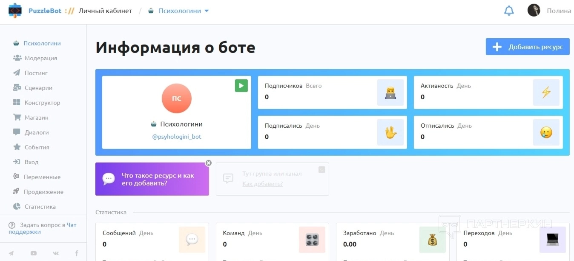Click the Конструктор grid icon
574x261 pixels.
coord(17,103)
